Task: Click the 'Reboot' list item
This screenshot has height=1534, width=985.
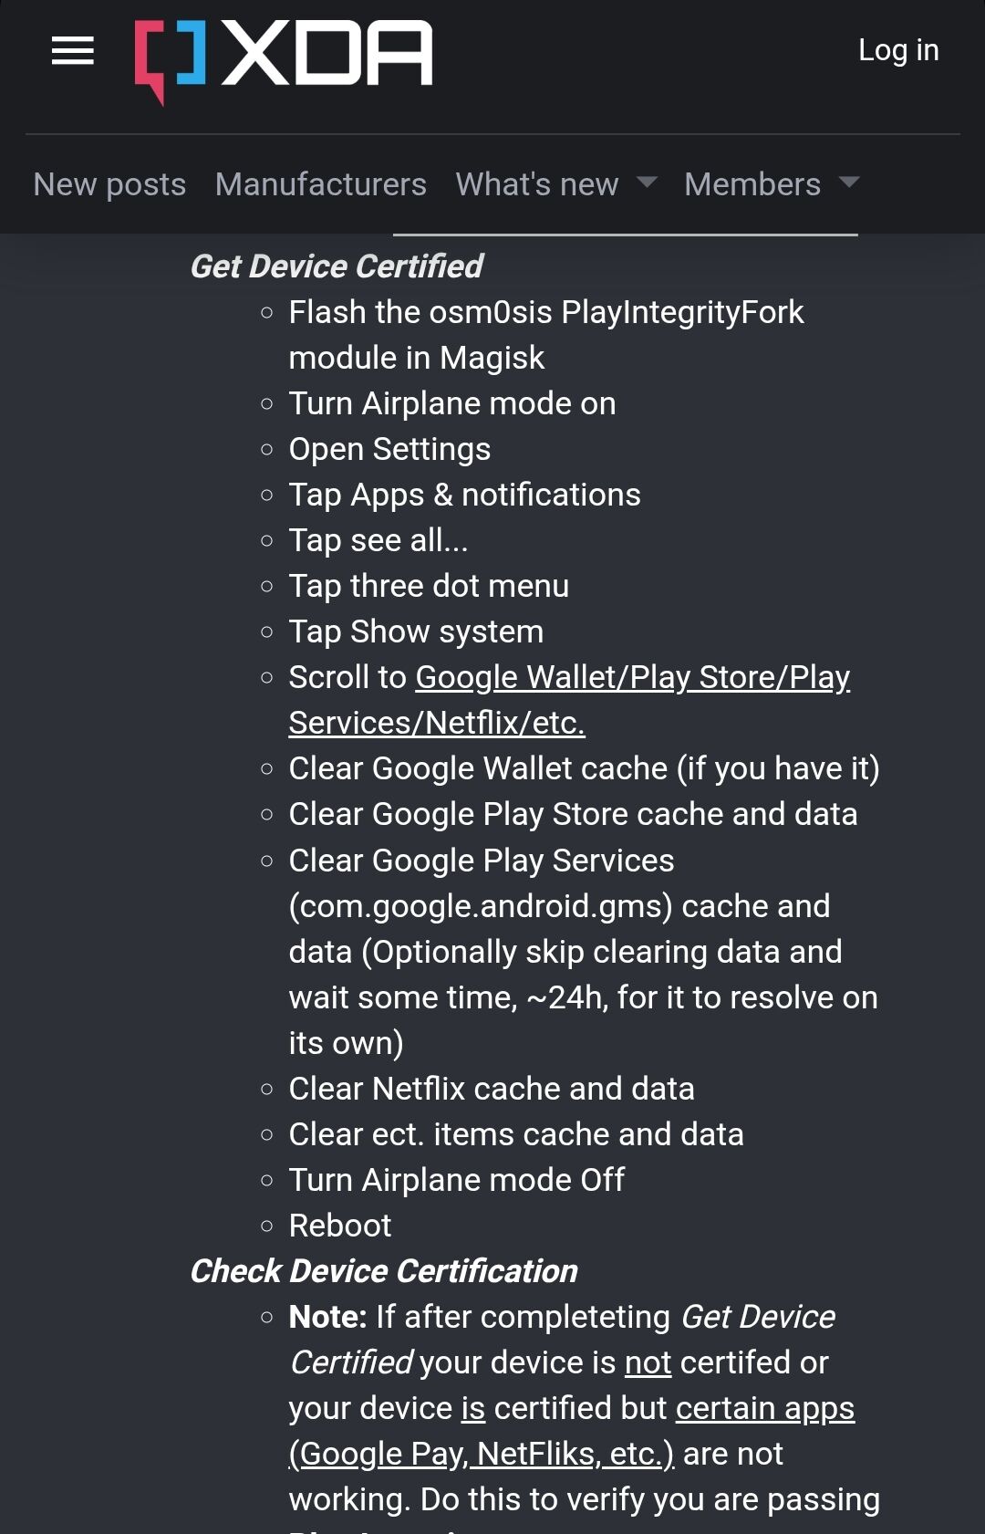Action: click(339, 1226)
